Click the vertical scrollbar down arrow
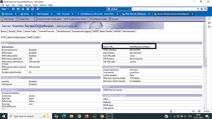The image size is (212, 119). click(204, 108)
